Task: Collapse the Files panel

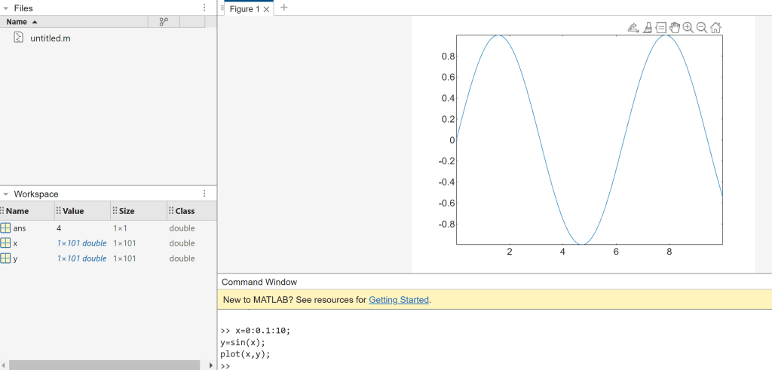Action: [6, 8]
